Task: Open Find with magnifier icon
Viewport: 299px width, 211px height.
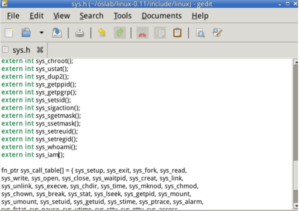Action: (x=200, y=33)
